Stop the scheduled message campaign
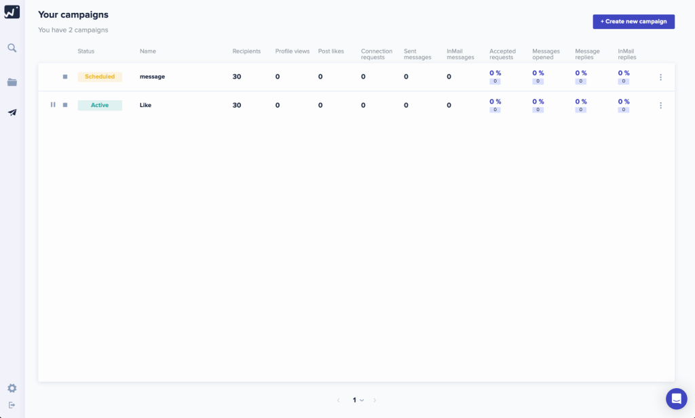 tap(65, 77)
